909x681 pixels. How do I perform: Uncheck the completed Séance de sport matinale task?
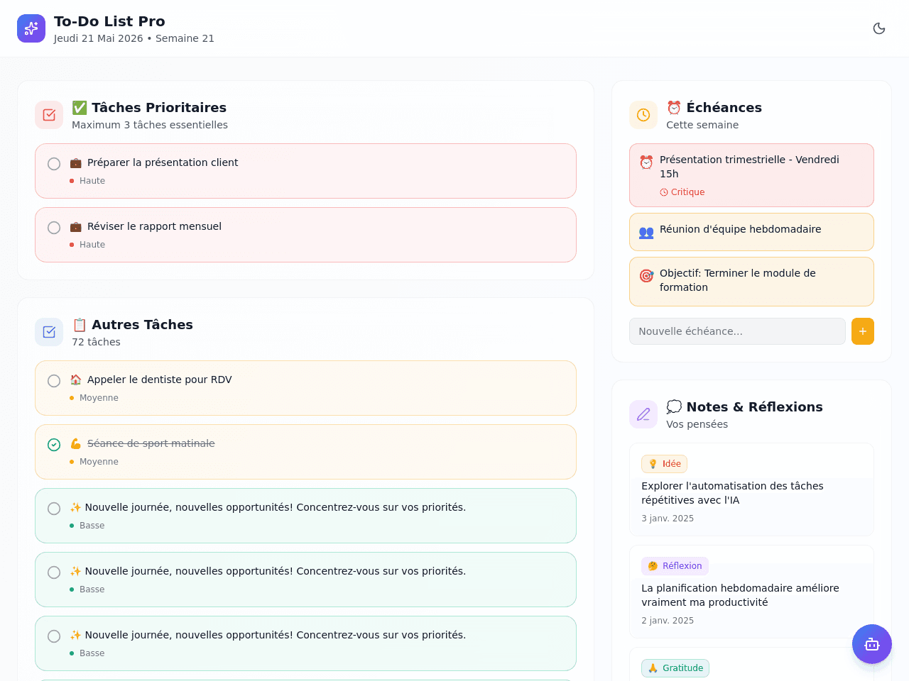pyautogui.click(x=54, y=445)
